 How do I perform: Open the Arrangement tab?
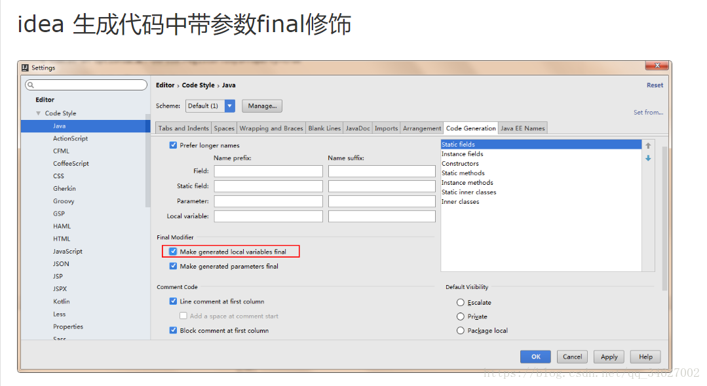422,128
